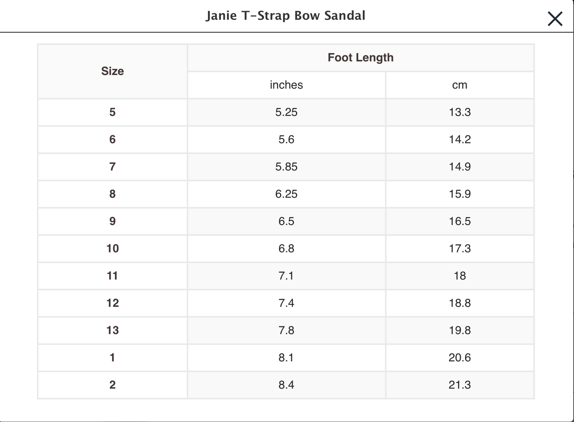This screenshot has width=574, height=422.
Task: Select the cm column subheader
Action: [x=460, y=85]
